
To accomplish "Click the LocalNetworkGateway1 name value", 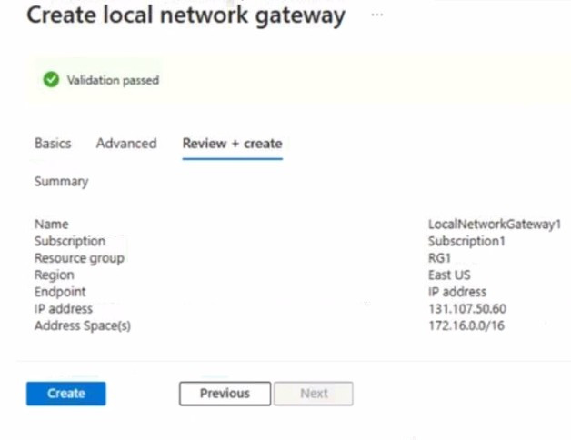I will pos(495,225).
